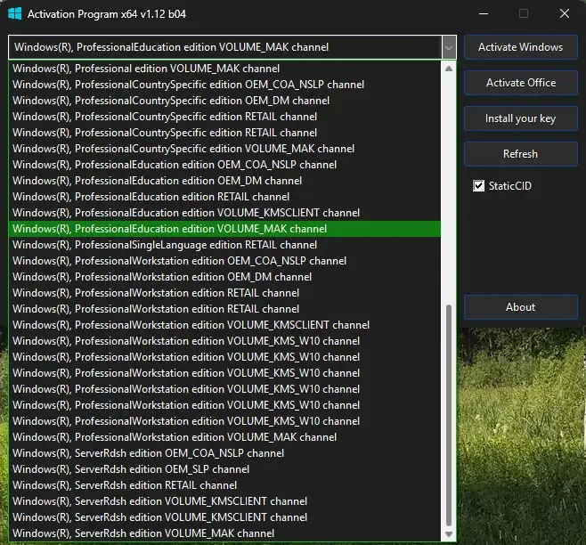Choose ServerRdsh OEM_SLP channel

pos(224,469)
